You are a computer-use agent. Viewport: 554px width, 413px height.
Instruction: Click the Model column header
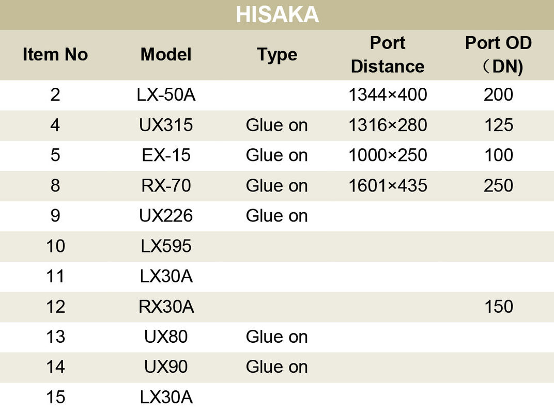pyautogui.click(x=166, y=55)
